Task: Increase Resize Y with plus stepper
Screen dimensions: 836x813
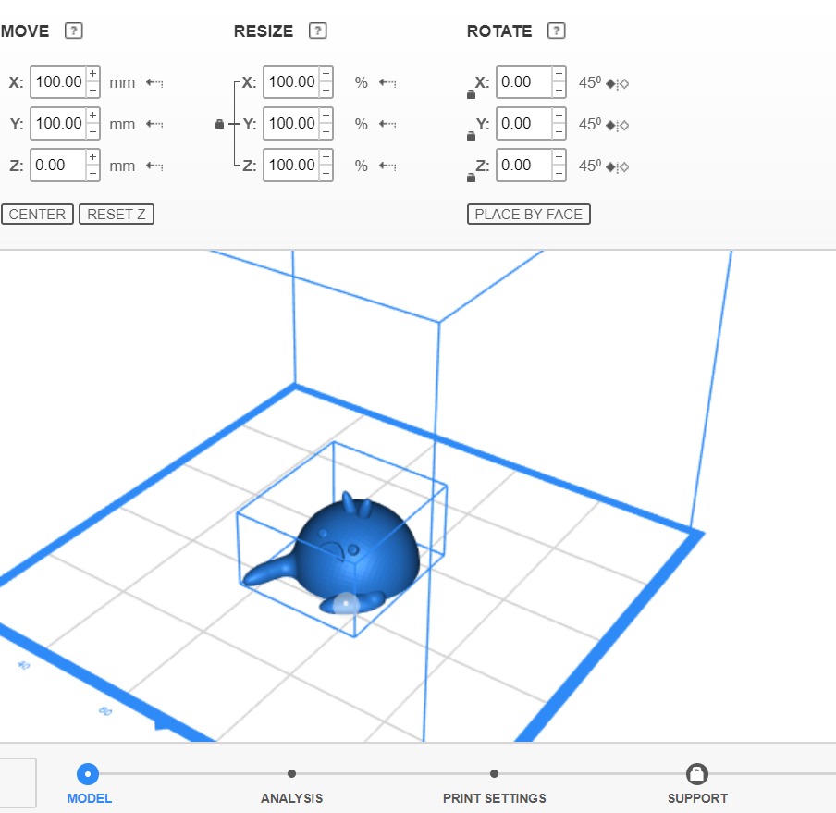Action: tap(326, 116)
